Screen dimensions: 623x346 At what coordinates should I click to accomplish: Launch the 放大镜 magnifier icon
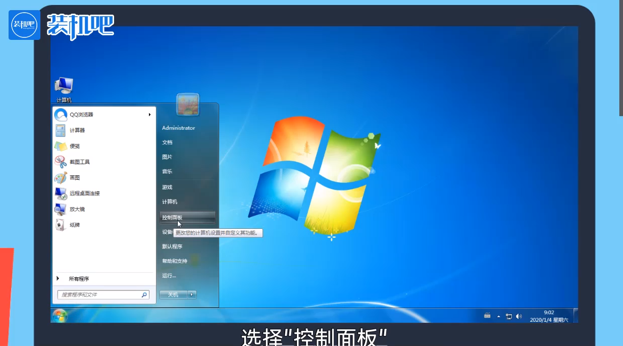61,209
